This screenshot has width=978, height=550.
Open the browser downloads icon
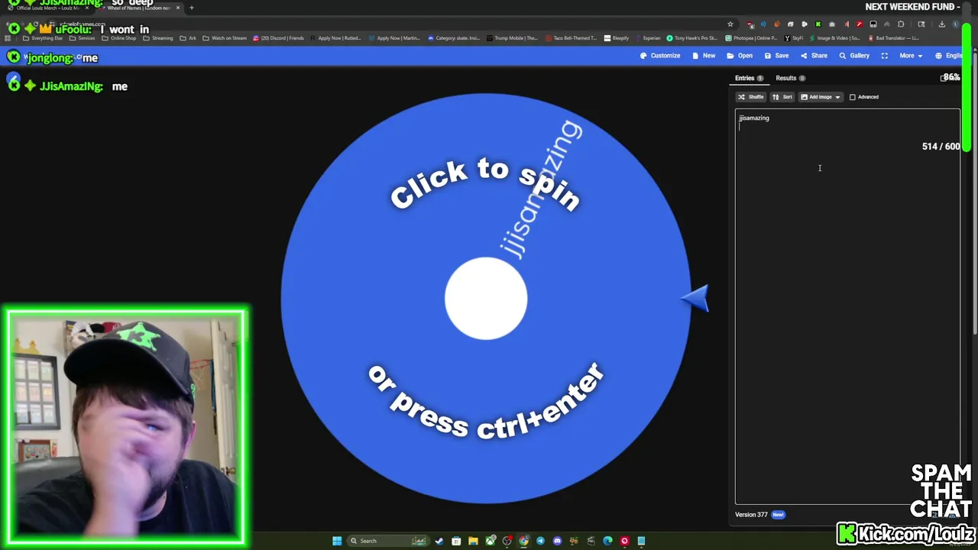[942, 24]
